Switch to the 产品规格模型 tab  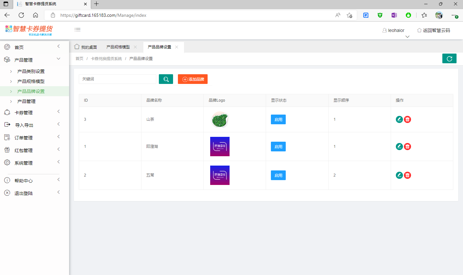[x=118, y=47]
